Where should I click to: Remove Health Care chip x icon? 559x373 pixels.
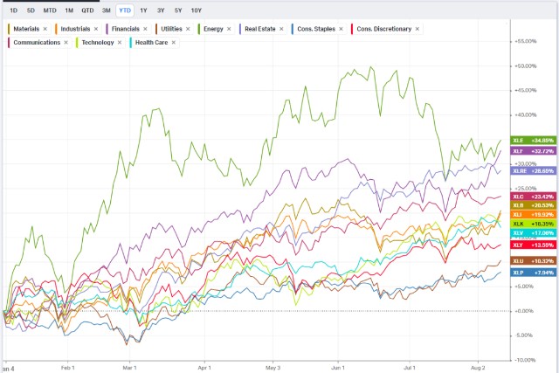click(x=174, y=43)
